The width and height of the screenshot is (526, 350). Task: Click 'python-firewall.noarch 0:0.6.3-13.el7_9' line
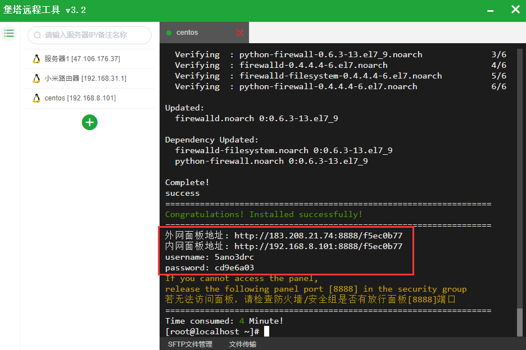point(271,161)
